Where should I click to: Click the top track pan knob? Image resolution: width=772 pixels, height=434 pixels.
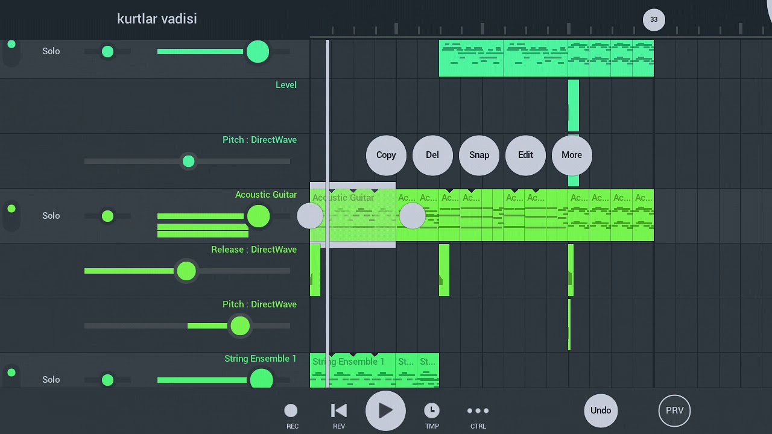[x=107, y=52]
